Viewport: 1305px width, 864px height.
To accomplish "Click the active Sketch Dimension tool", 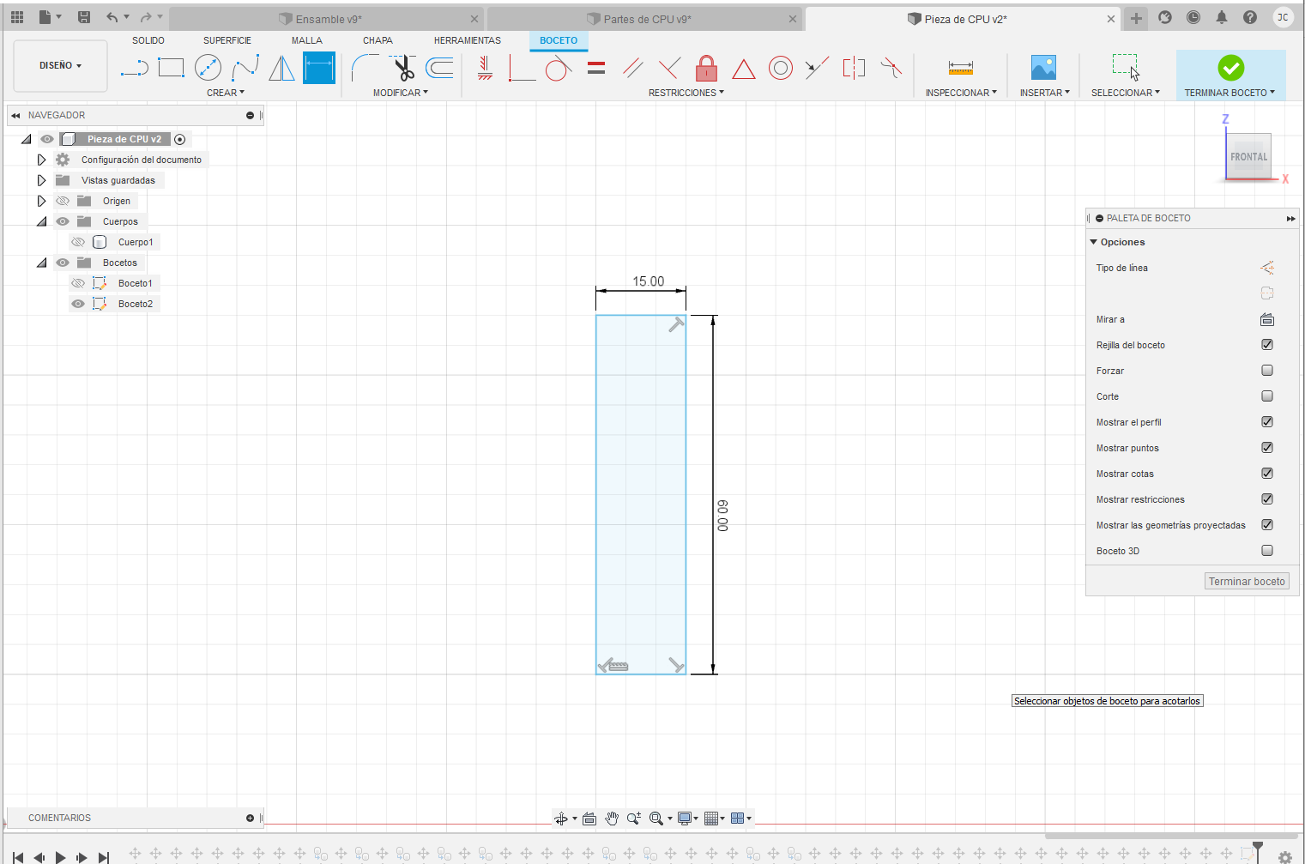I will 319,68.
